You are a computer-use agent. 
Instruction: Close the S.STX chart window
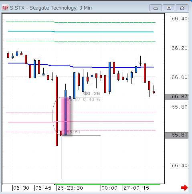[x=182, y=8]
